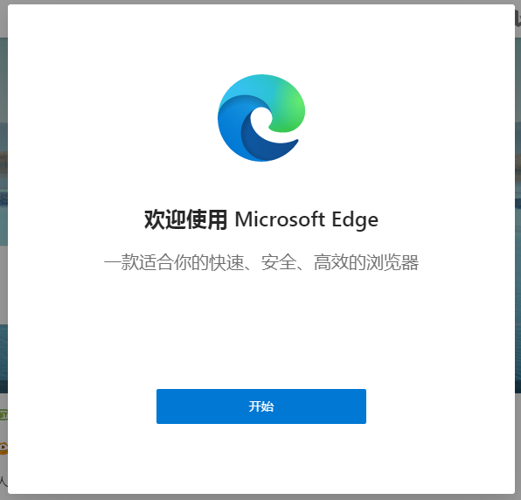Image resolution: width=521 pixels, height=500 pixels.
Task: Click the cut-off character at bottom-left corner
Action: [3, 481]
